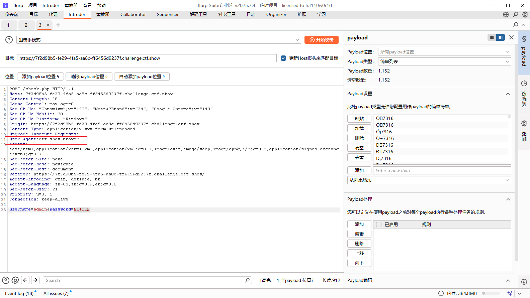Switch to the 解码工具 tab
This screenshot has height=298, width=530.
(198, 14)
